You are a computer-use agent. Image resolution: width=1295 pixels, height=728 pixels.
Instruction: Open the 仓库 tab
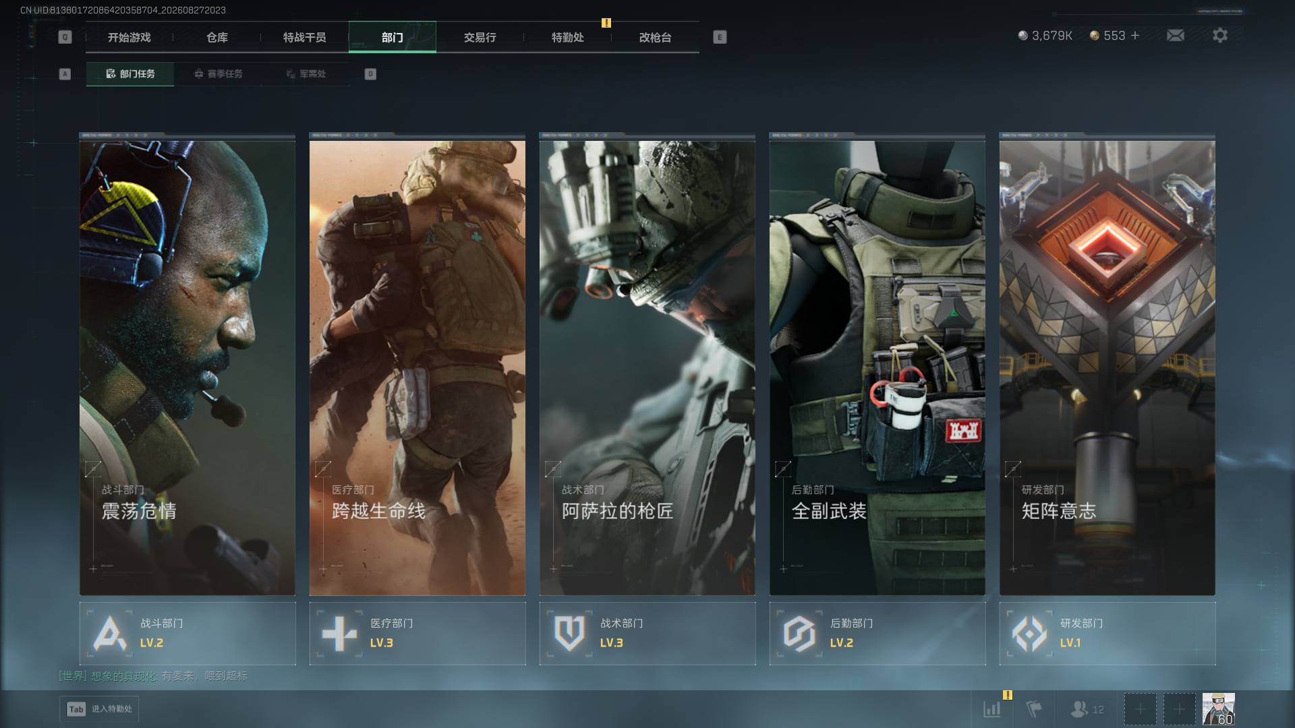pos(217,38)
